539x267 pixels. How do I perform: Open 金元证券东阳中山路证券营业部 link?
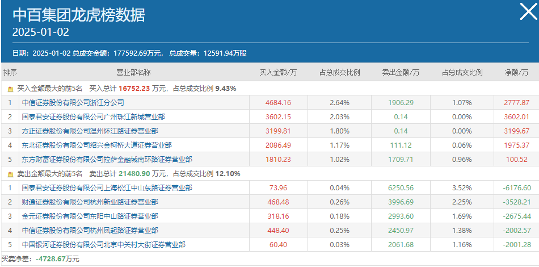(90, 216)
